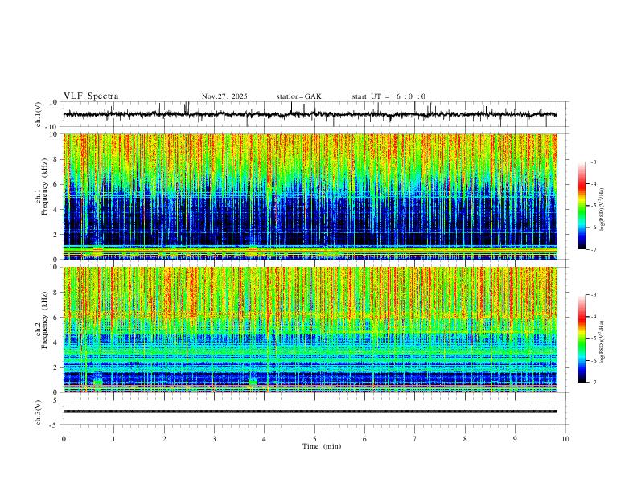
Task: Click the 'start UT = 6 : 0 : 0' text
Action: point(388,96)
